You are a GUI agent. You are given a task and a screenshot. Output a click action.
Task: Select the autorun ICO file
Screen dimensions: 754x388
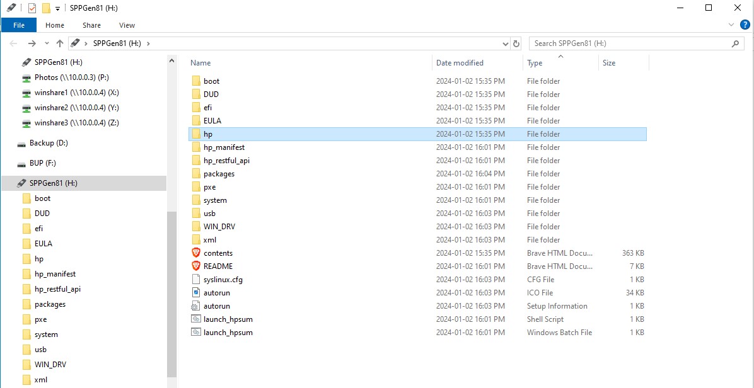point(417,292)
